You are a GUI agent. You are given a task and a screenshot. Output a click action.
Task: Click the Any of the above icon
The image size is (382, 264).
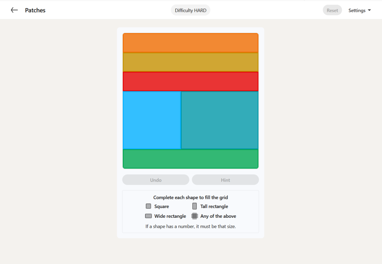coord(194,216)
